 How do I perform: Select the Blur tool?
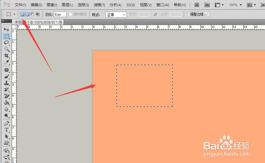coord(7,109)
